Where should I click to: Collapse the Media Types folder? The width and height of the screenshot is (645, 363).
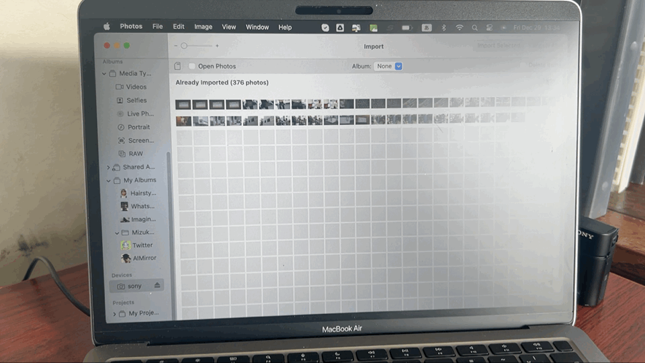(104, 73)
